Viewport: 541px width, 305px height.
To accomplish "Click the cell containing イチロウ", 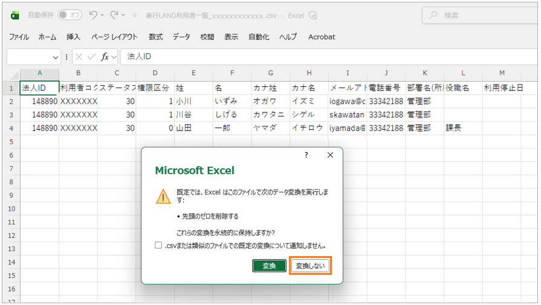I will click(309, 128).
